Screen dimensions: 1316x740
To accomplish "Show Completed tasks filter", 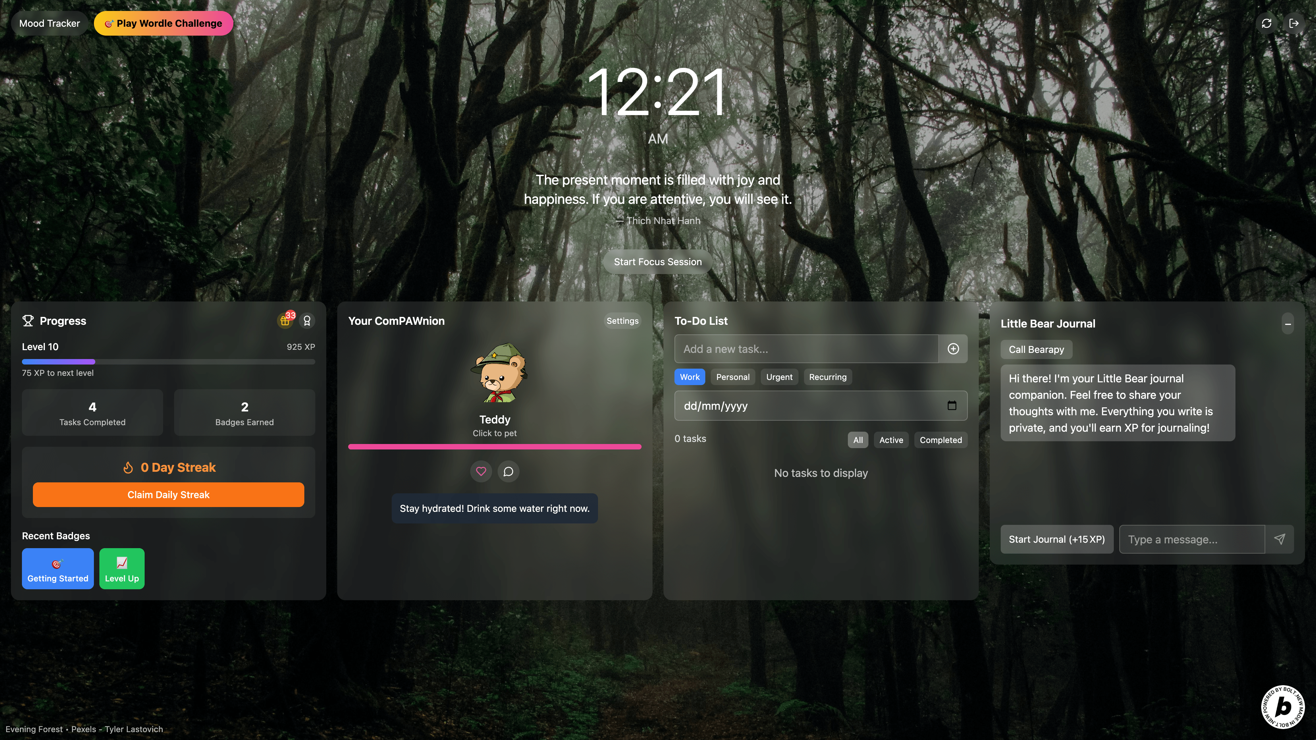I will click(x=940, y=440).
